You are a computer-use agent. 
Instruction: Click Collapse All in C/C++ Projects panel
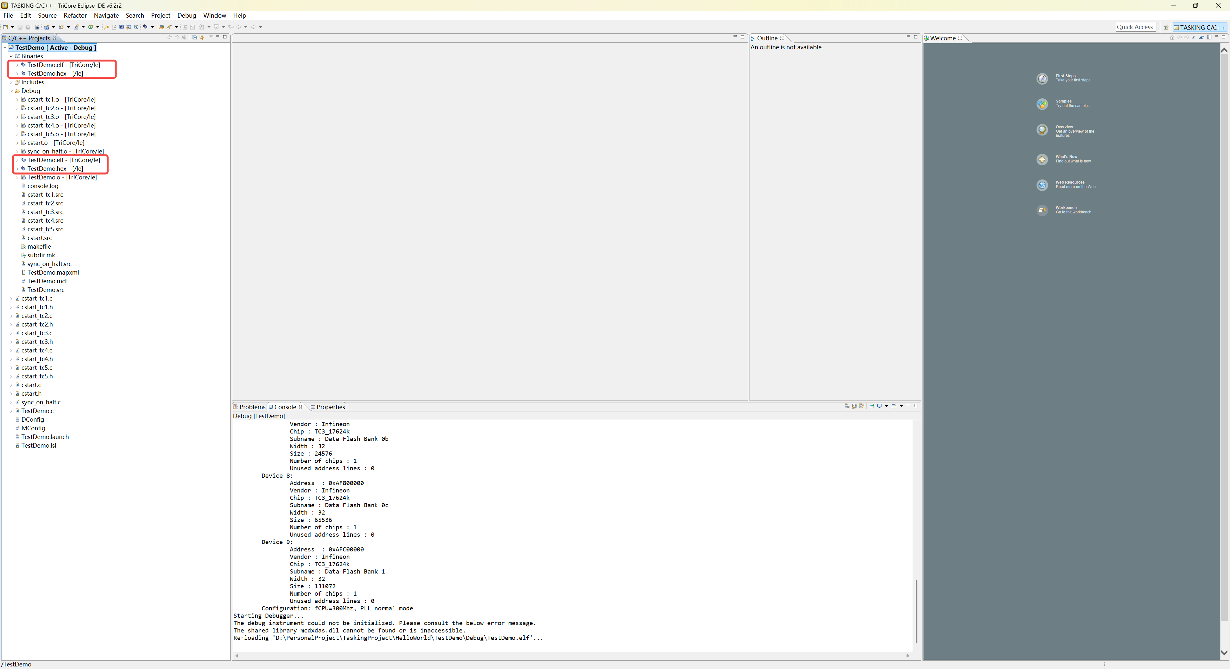click(194, 37)
